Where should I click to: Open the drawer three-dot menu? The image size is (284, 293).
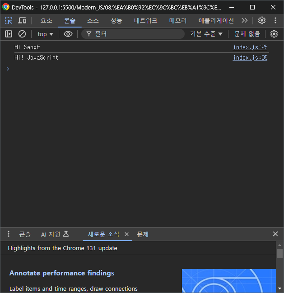coord(9,234)
